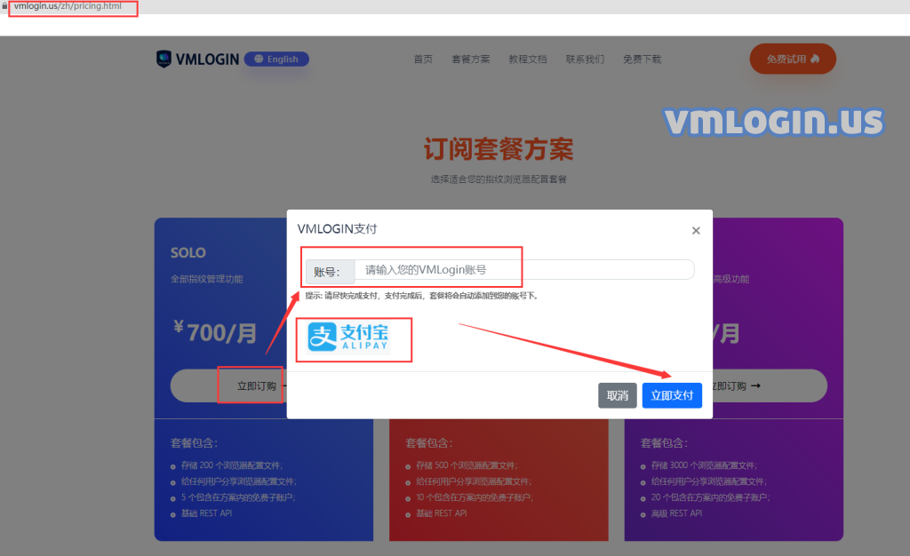Open the 首页 nav item
This screenshot has height=556, width=910.
click(423, 60)
